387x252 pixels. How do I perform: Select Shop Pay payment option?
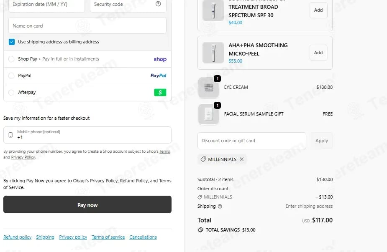(x=11, y=59)
